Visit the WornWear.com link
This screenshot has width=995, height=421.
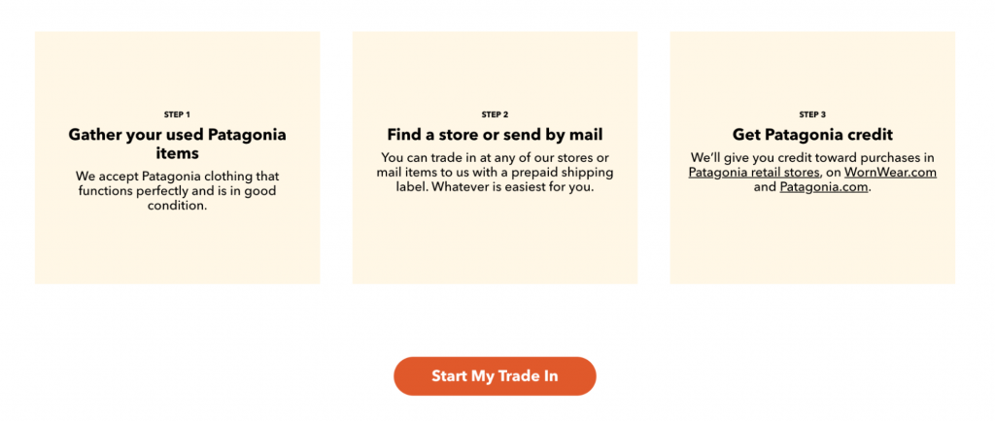[890, 173]
